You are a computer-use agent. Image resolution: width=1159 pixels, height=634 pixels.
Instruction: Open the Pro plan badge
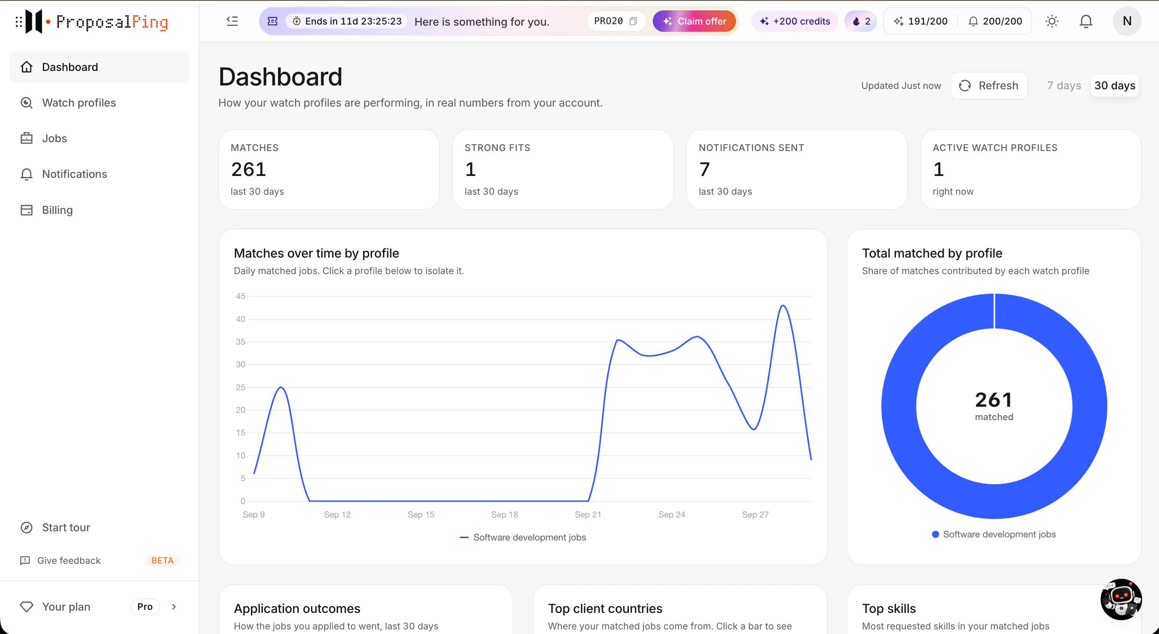pos(145,606)
